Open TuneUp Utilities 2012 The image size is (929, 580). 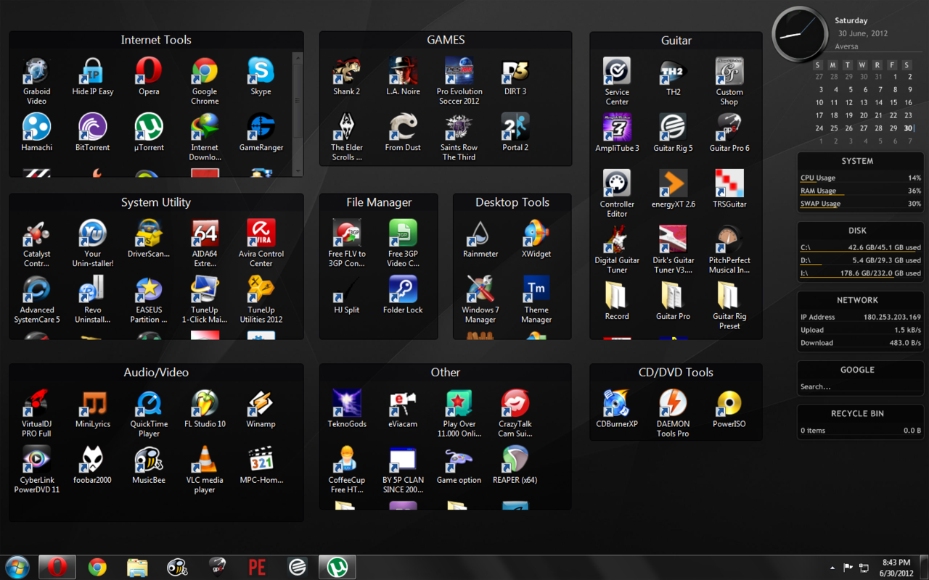261,299
